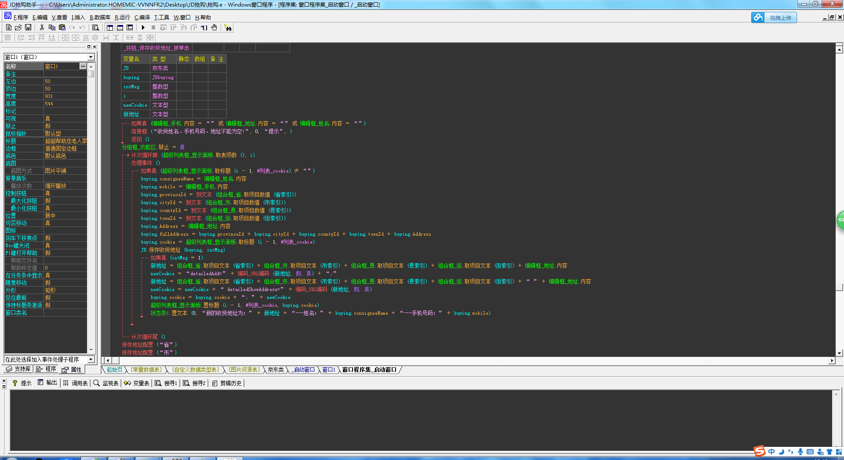Toggle the third layout panel icon
The height and width of the screenshot is (460, 844).
[130, 28]
